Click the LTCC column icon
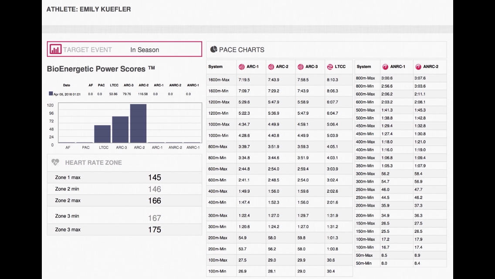The width and height of the screenshot is (495, 279). [330, 67]
